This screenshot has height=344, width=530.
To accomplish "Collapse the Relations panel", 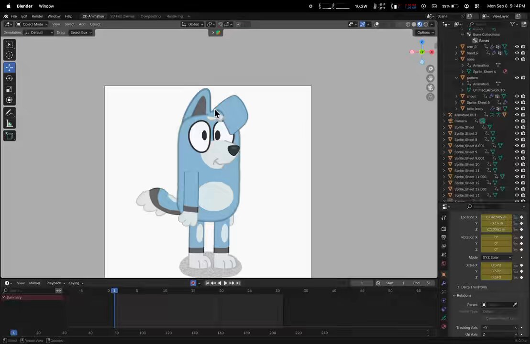I will (464, 295).
